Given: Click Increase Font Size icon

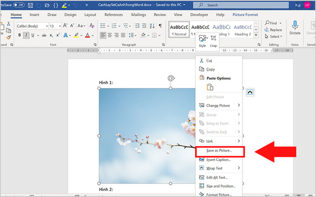Looking at the screenshot, I should pyautogui.click(x=65, y=26).
